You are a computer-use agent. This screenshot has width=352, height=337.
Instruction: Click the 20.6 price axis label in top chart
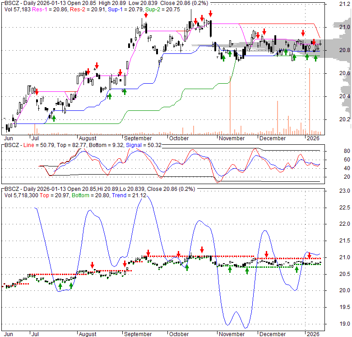click(345, 73)
